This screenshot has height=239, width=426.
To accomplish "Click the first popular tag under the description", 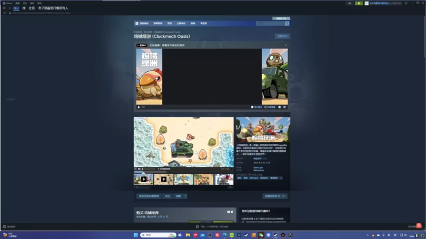I will tap(239, 178).
